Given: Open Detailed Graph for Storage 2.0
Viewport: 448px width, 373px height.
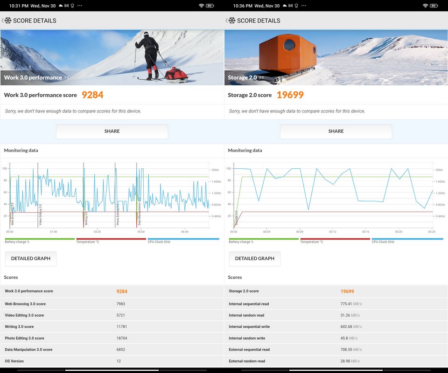Looking at the screenshot, I should 255,259.
